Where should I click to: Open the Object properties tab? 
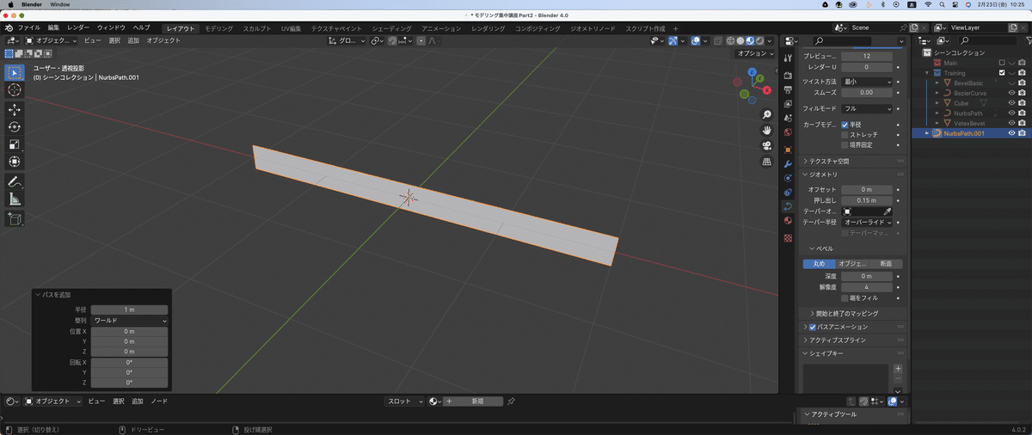[788, 150]
